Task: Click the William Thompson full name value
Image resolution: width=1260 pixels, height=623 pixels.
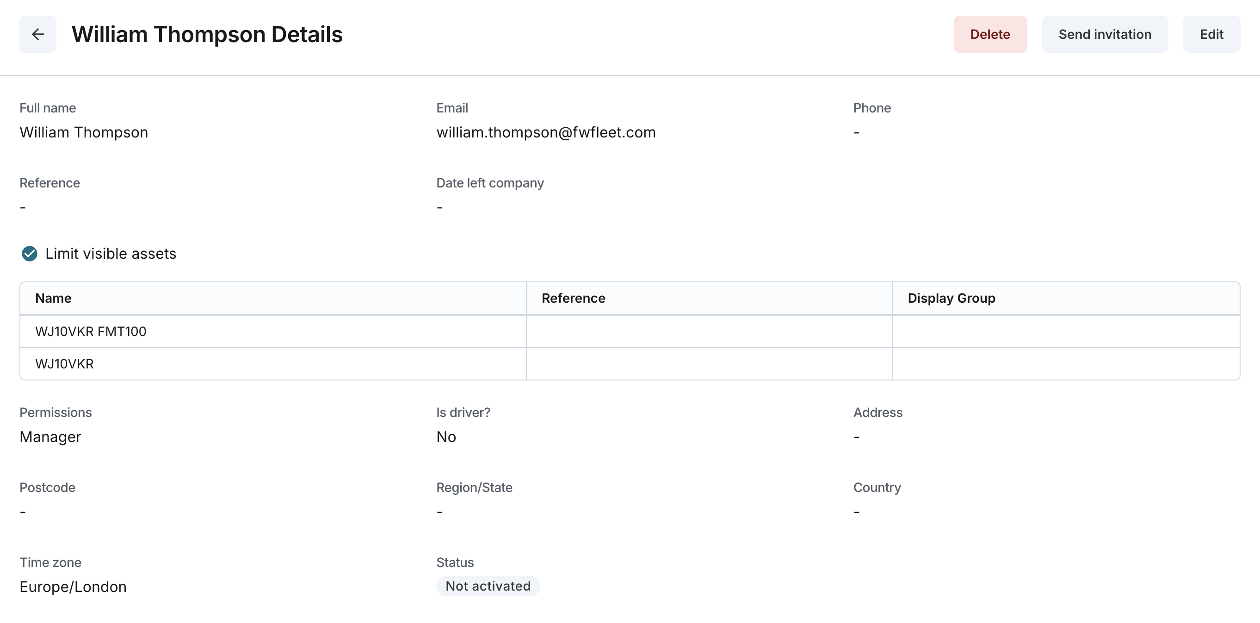Action: click(84, 132)
